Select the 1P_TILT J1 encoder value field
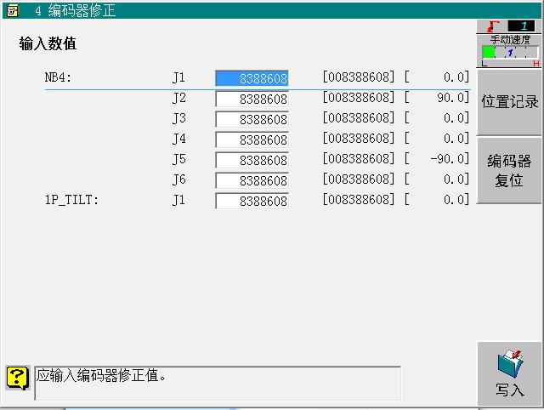This screenshot has height=410, width=544. (x=252, y=201)
